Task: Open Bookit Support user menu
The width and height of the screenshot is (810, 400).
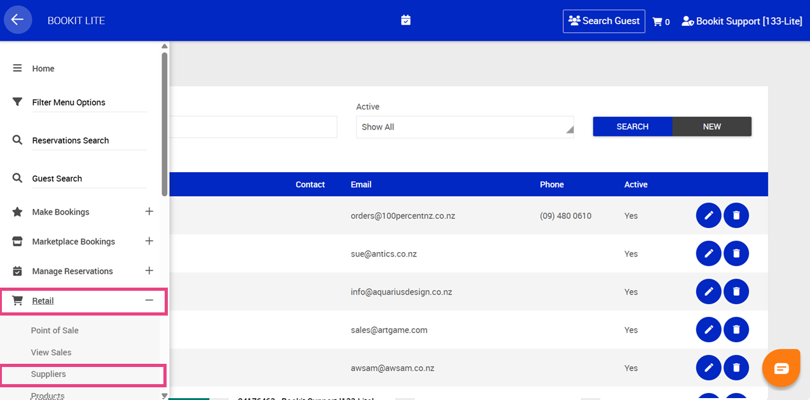Action: pyautogui.click(x=742, y=21)
